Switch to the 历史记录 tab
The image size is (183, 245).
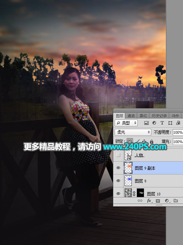(159, 116)
